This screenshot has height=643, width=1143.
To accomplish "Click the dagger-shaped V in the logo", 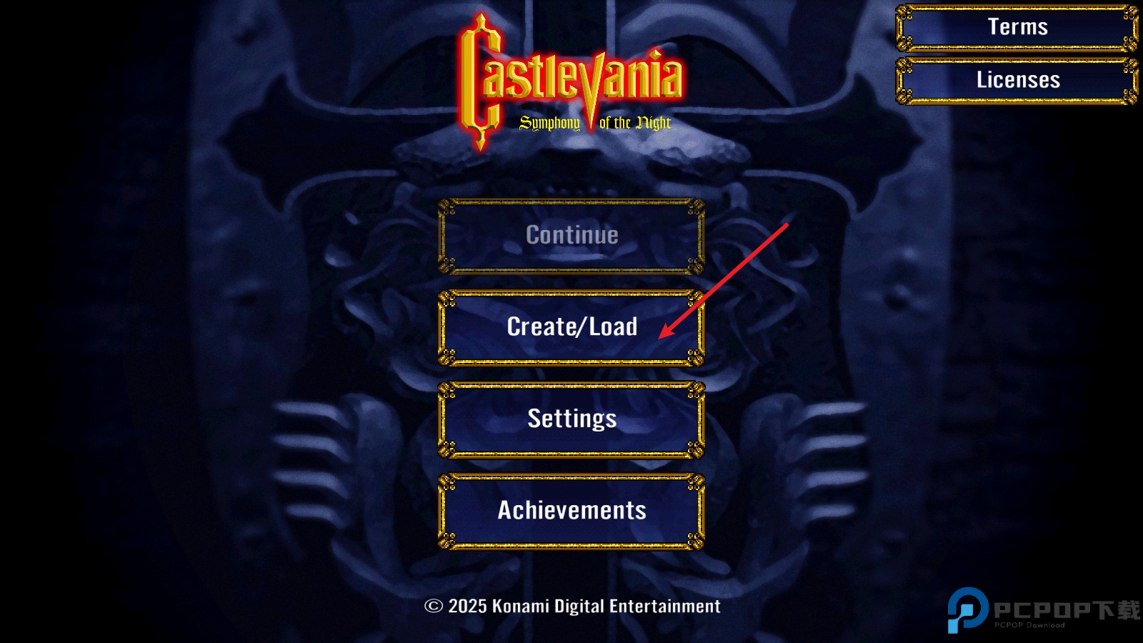I will [591, 91].
